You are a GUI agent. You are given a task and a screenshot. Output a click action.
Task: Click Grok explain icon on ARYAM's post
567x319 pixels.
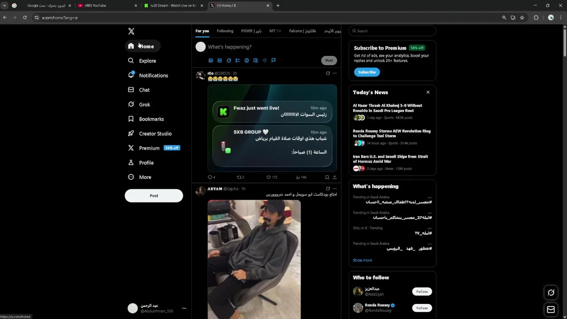[x=328, y=189]
